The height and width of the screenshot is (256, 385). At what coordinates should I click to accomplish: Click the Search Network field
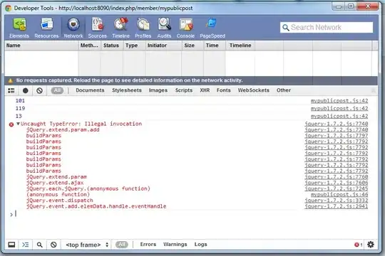(x=327, y=28)
